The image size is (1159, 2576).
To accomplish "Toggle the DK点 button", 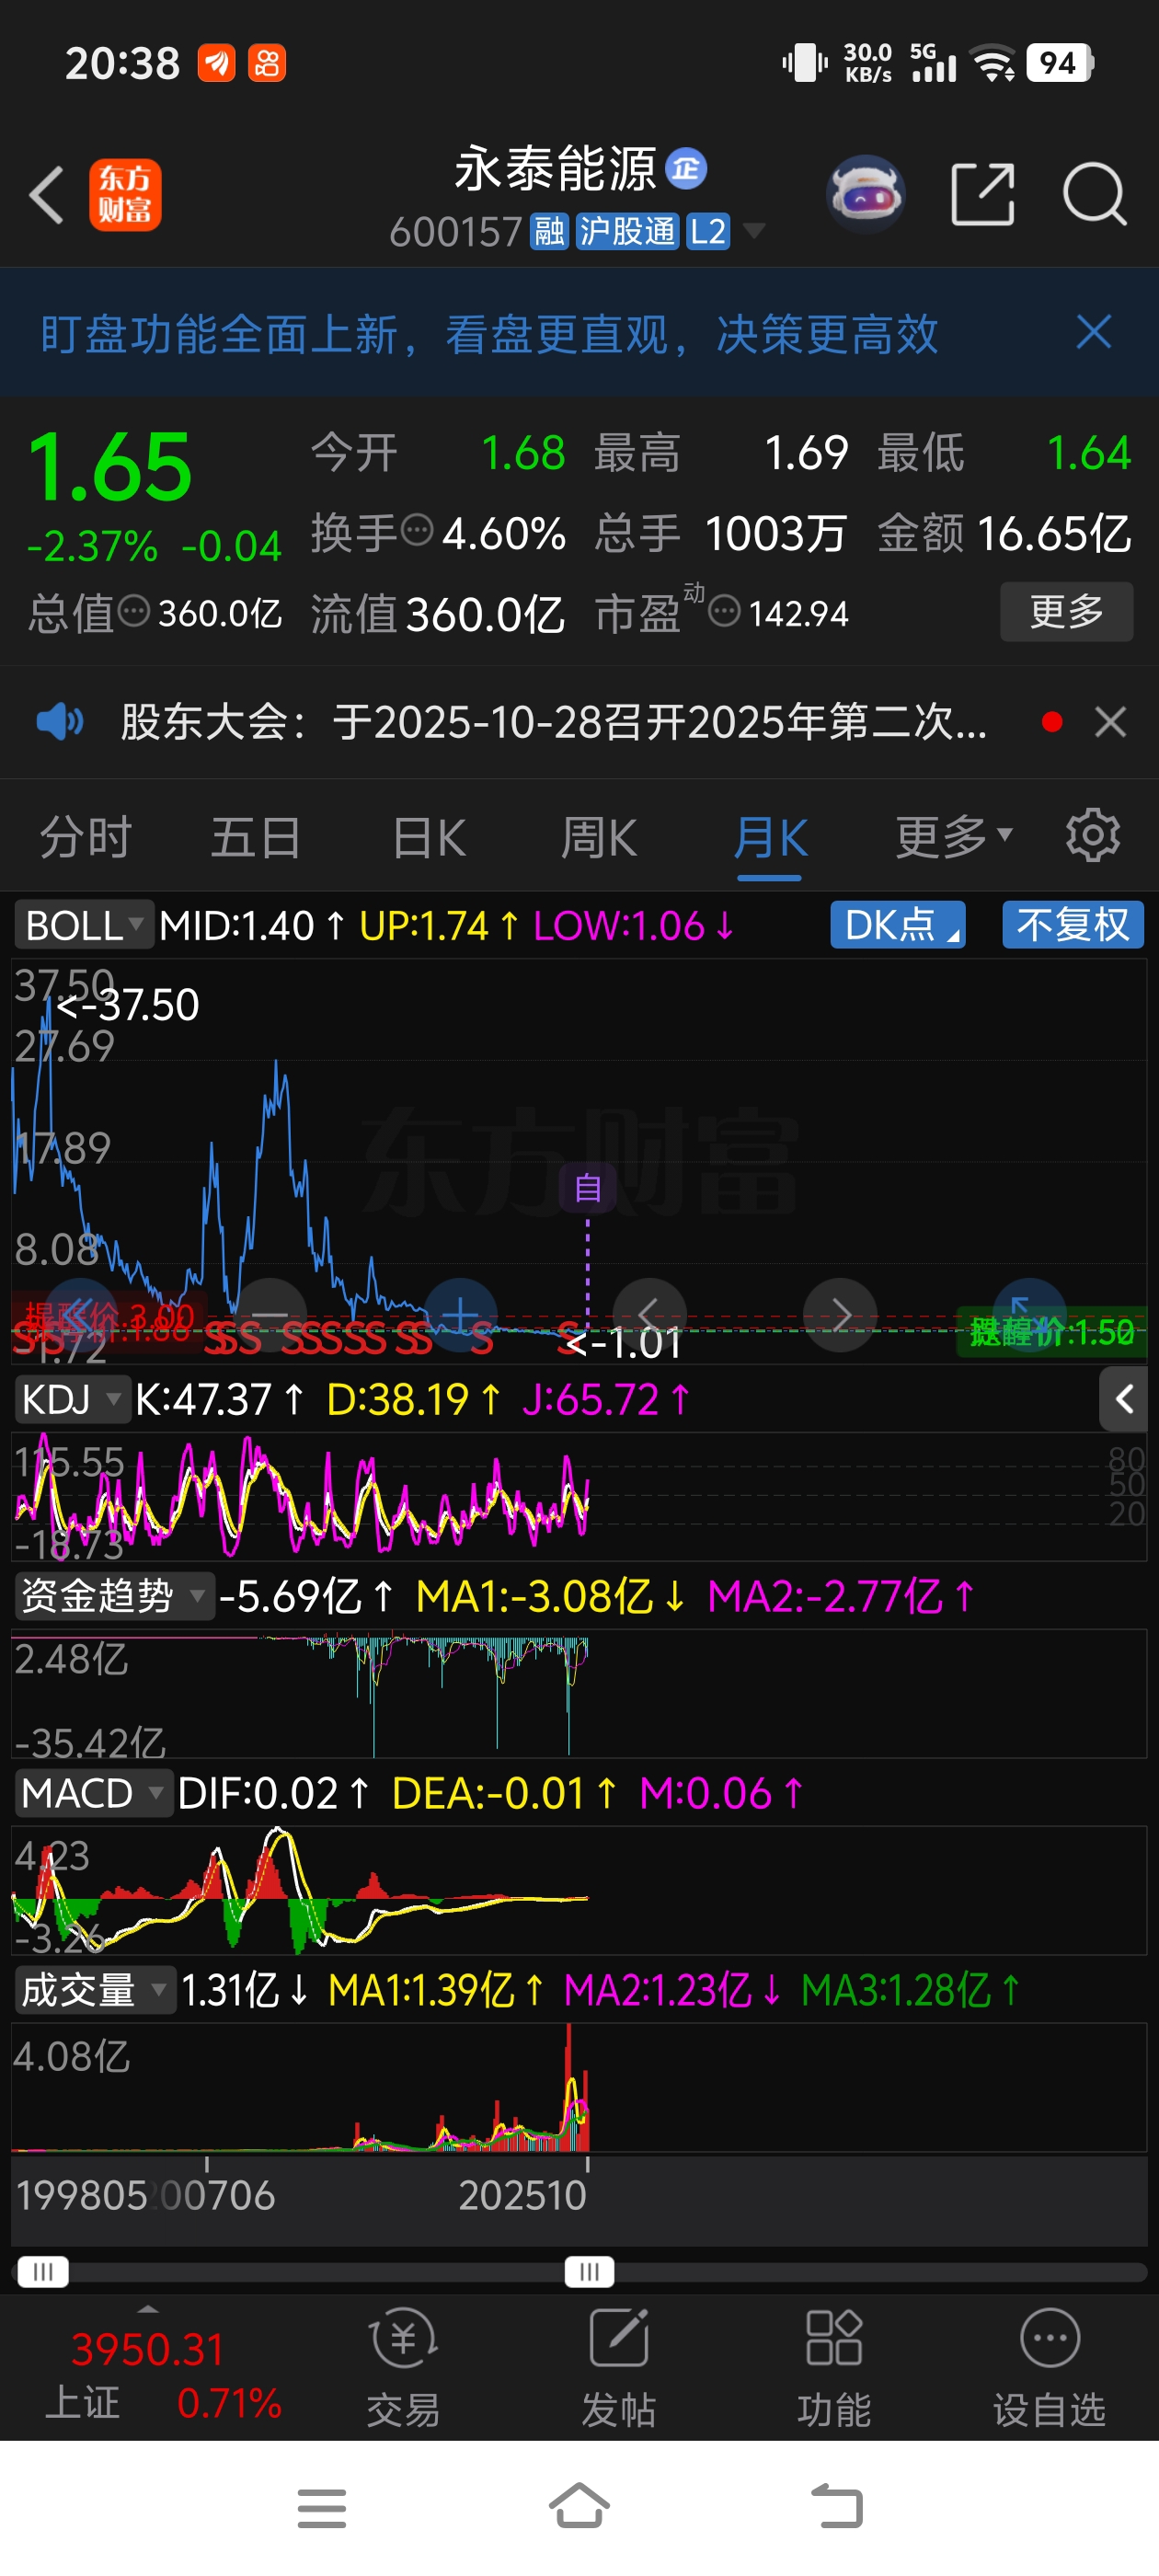I will pyautogui.click(x=898, y=925).
